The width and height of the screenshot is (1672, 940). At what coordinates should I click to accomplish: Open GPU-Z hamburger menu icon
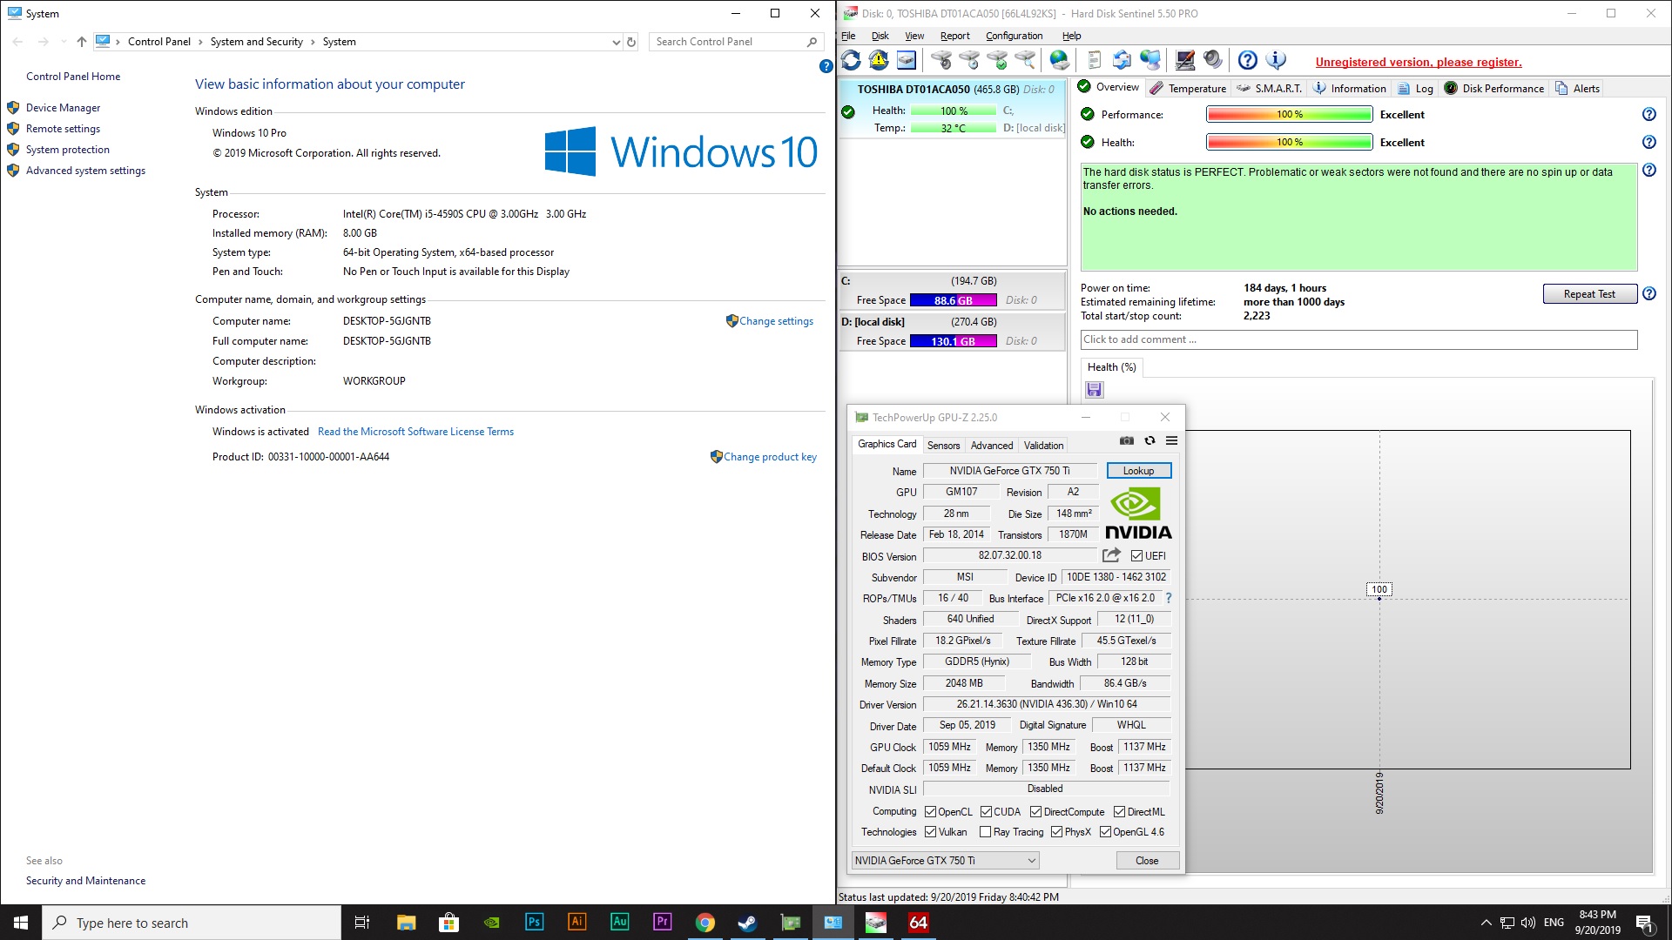pos(1172,441)
